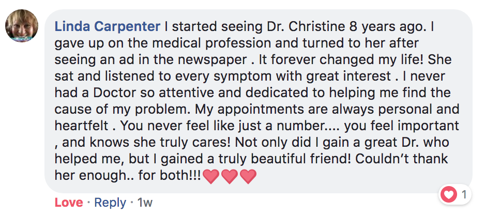View the reaction count of 1
485x215 pixels.
[464, 195]
